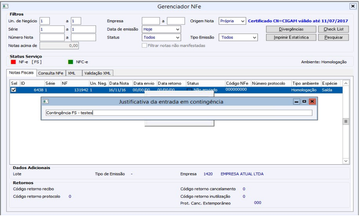Image resolution: width=359 pixels, height=218 pixels.
Task: Click the EMPRESA ATUAL LTDA text
Action: [242, 174]
